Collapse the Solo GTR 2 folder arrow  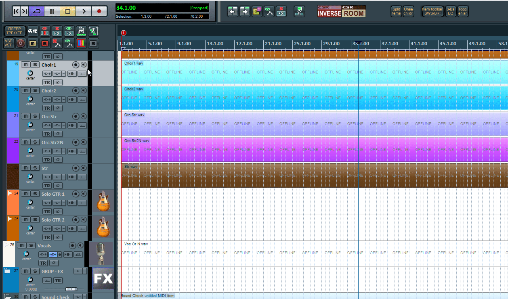coord(10,219)
